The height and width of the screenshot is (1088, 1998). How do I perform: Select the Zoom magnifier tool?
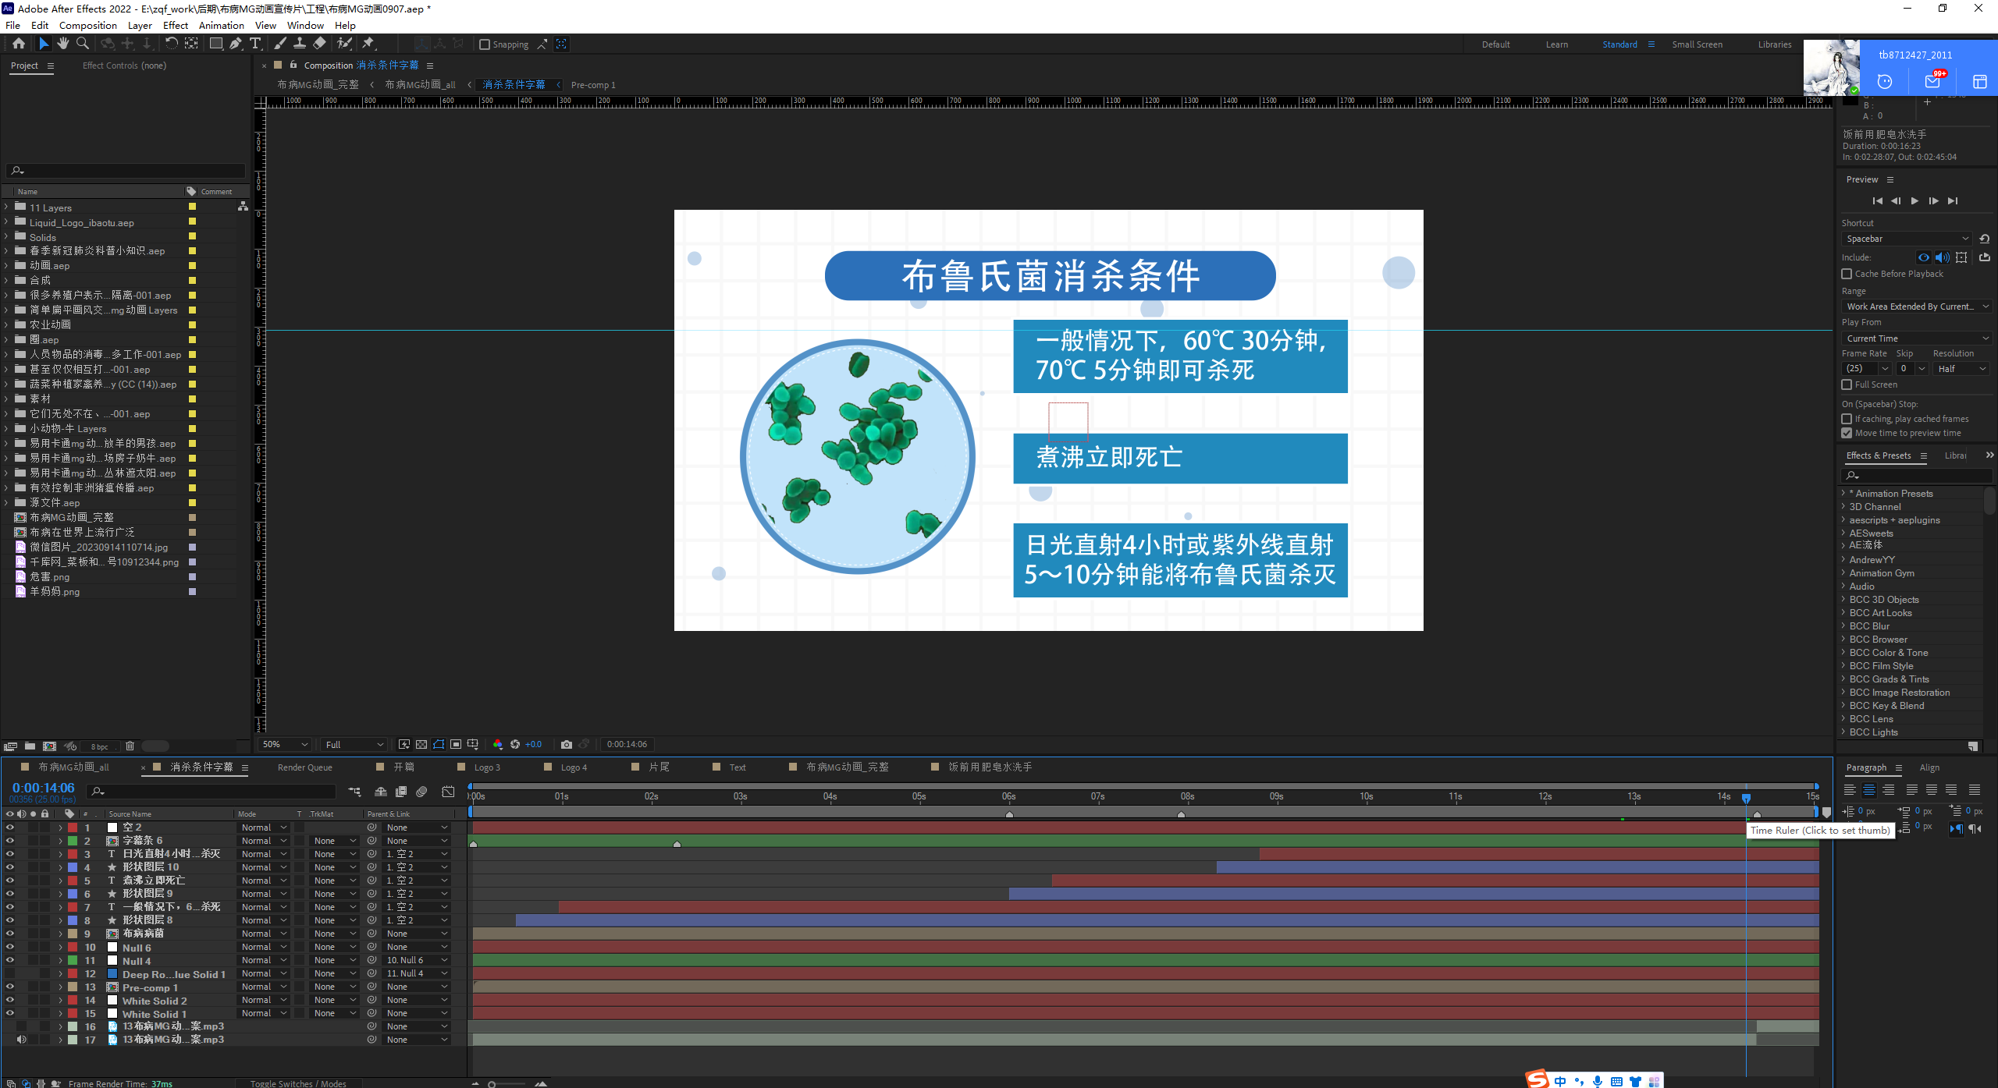(x=83, y=44)
